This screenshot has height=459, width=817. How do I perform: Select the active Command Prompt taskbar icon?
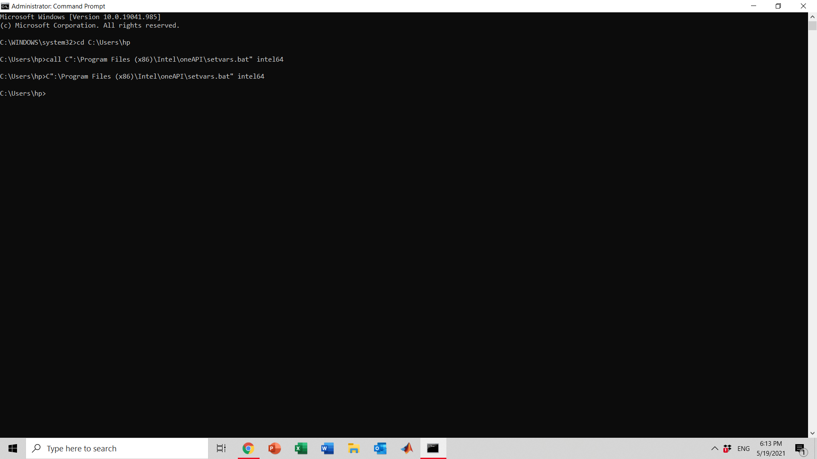click(x=433, y=448)
